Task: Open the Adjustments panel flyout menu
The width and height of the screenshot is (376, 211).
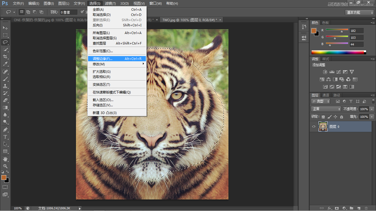Action: (x=373, y=59)
